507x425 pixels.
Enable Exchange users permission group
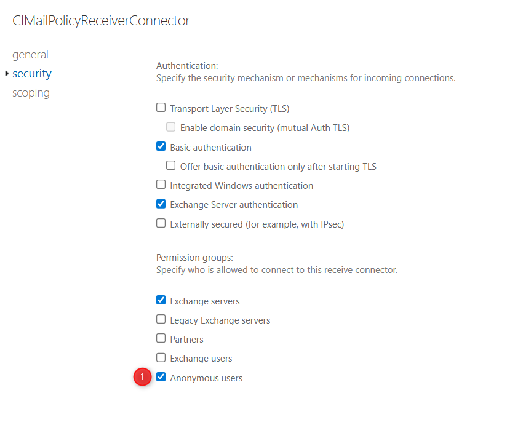161,357
